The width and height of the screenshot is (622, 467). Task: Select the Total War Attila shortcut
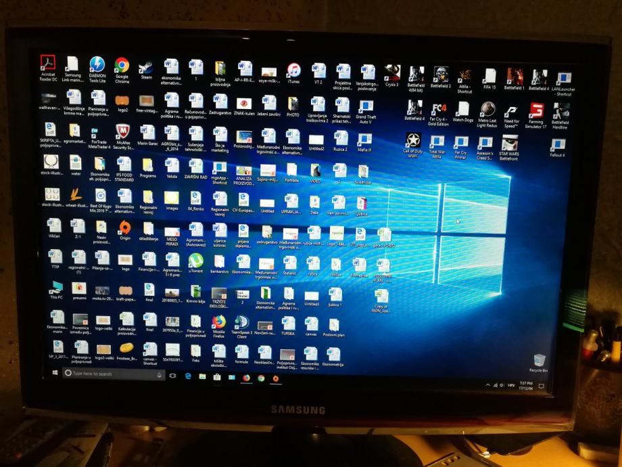point(437,147)
